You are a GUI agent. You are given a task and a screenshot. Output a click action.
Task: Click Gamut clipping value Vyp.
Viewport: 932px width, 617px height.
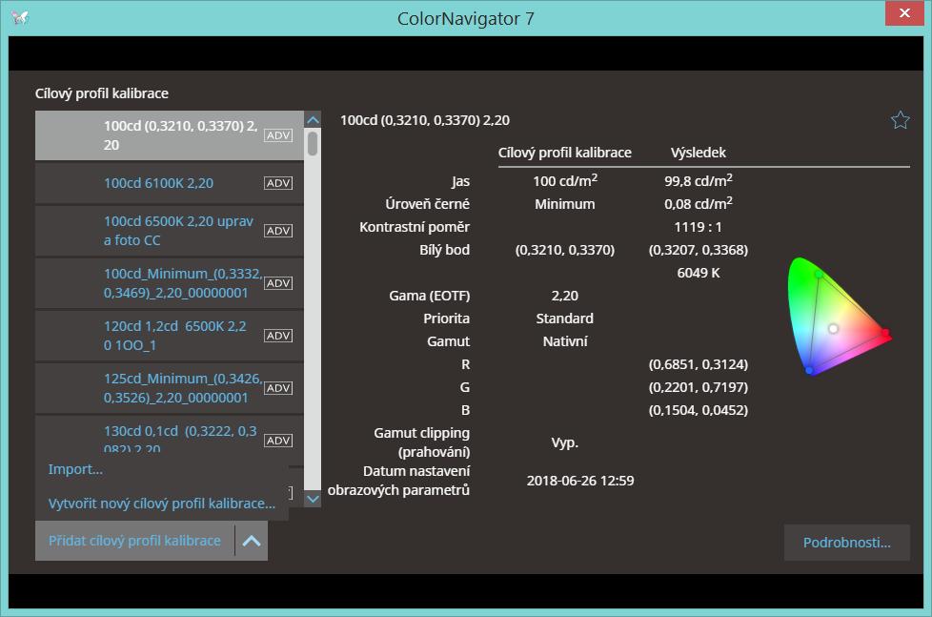[x=565, y=442]
